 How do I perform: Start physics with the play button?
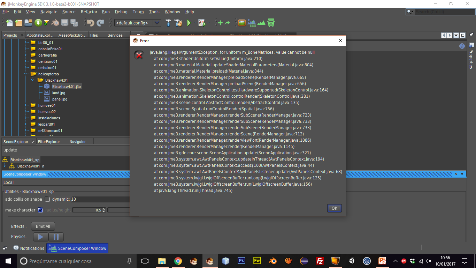pyautogui.click(x=40, y=237)
